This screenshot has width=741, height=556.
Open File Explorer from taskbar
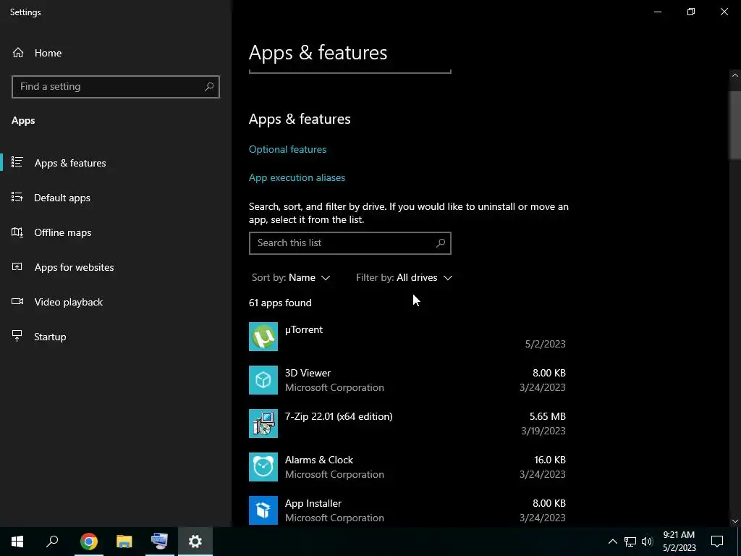(124, 542)
